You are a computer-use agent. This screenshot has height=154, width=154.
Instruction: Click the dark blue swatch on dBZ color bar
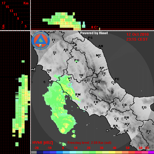click(40, 152)
